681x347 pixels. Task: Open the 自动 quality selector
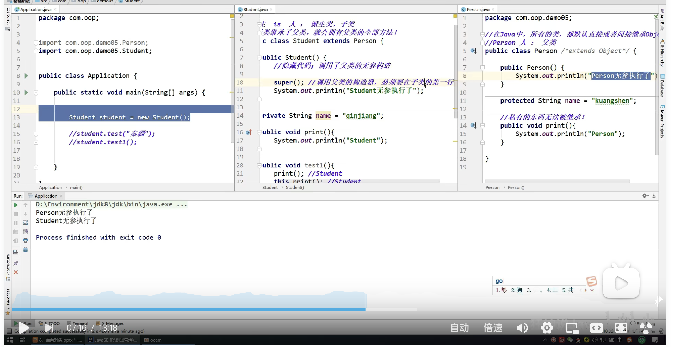(459, 328)
